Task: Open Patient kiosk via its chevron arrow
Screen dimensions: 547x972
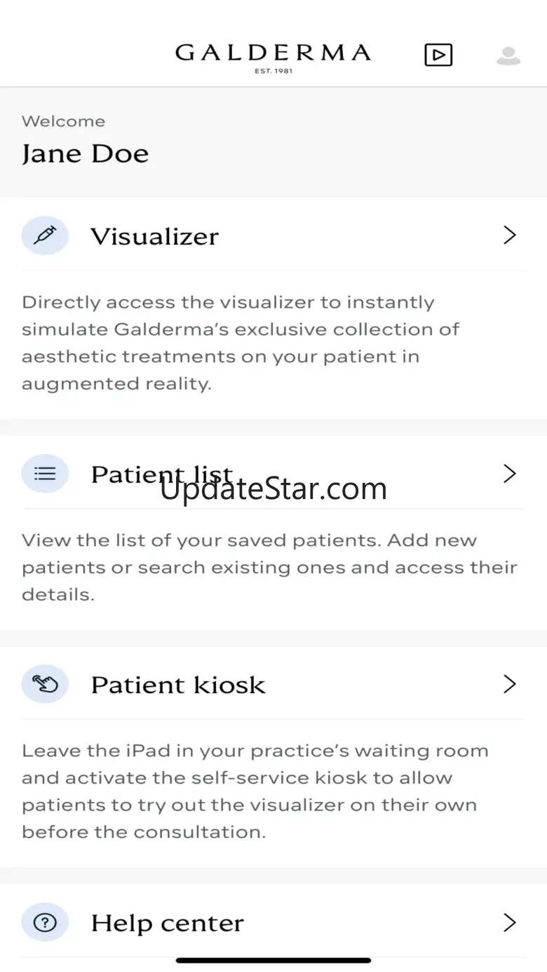Action: coord(510,684)
